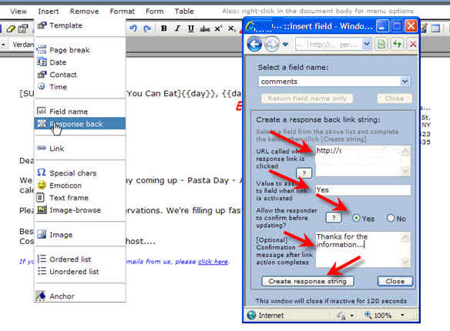
Task: Expand the comments field name dropdown
Action: pyautogui.click(x=405, y=82)
